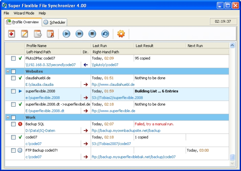Click the fast-forward run unattended icon

click(x=79, y=34)
